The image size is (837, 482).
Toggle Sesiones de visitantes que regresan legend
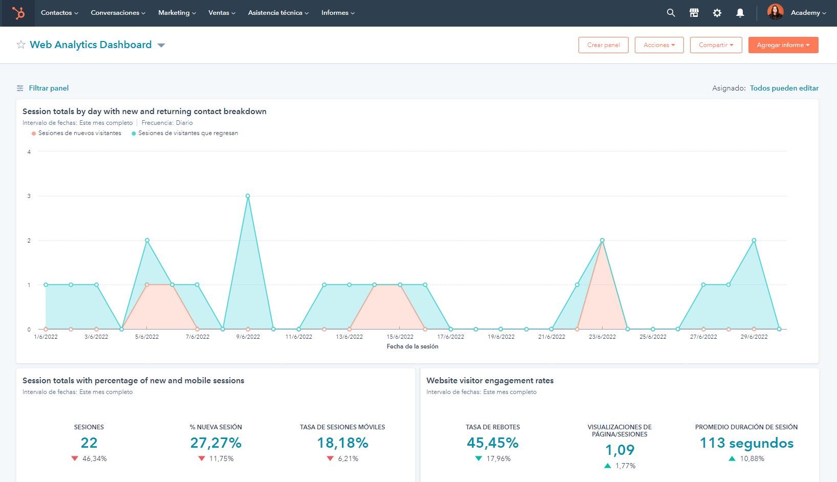click(x=185, y=133)
